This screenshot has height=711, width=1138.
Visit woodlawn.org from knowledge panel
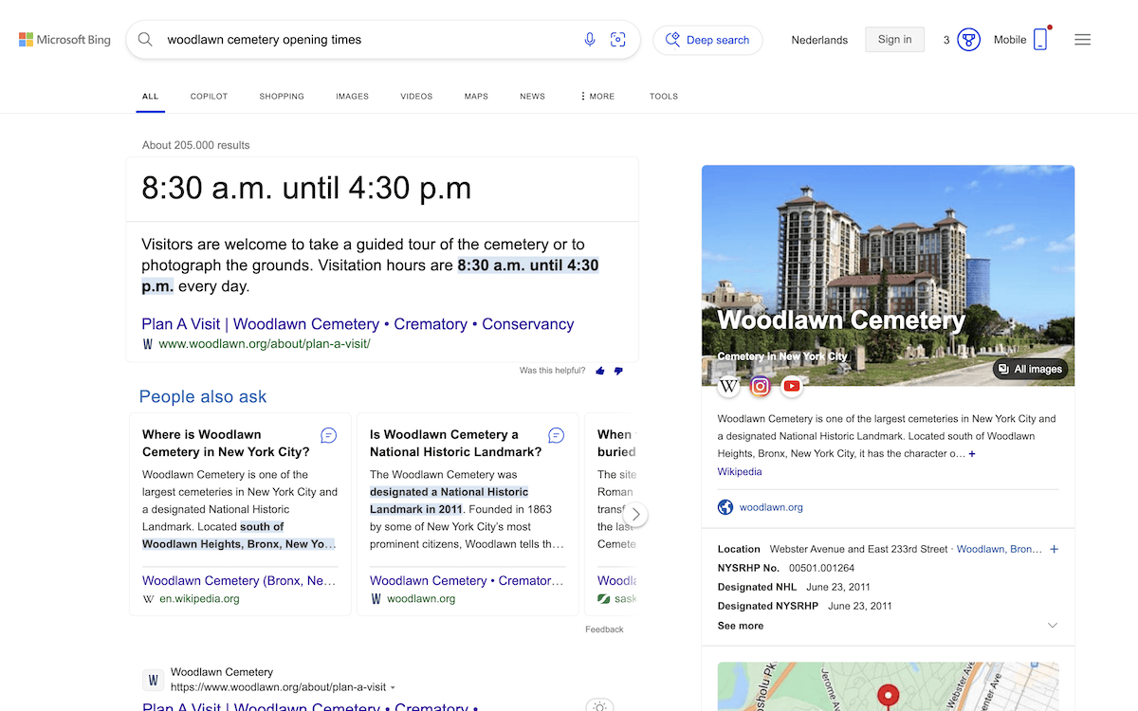771,507
